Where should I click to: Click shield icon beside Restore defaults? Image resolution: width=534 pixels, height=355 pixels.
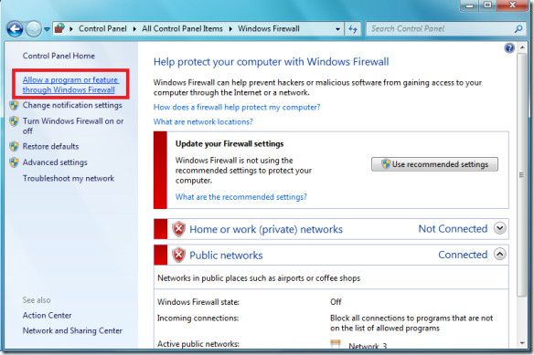tap(14, 147)
